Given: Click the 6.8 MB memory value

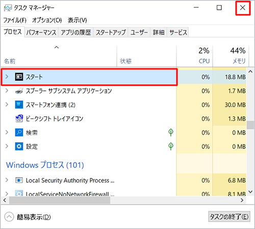Looking at the screenshot, I should click(237, 181).
